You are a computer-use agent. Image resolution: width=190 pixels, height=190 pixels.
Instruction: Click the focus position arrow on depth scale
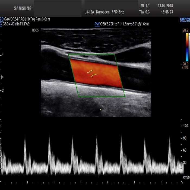(2, 77)
